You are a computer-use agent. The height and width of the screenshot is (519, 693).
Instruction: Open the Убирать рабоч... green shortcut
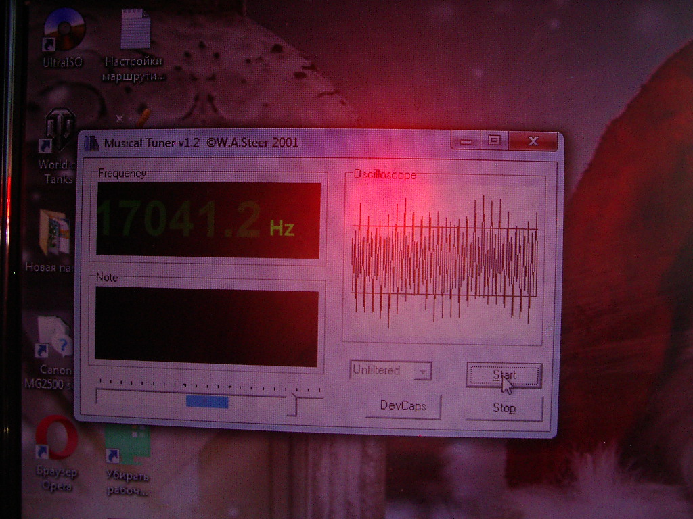click(x=127, y=444)
